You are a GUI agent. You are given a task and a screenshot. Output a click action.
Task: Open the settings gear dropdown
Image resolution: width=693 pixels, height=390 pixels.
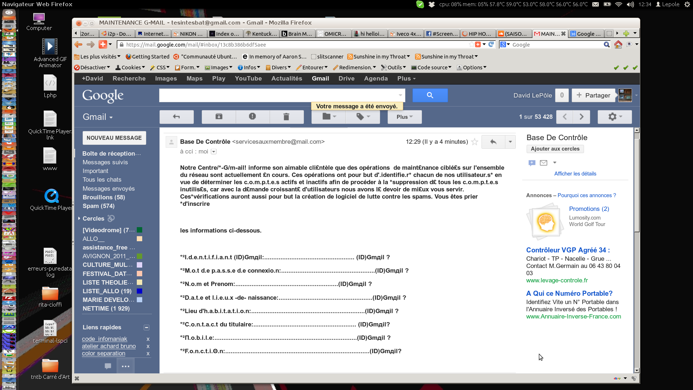pos(615,117)
